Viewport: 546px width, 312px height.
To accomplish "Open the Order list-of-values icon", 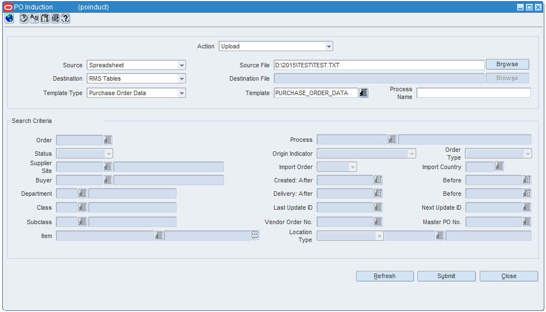I will (108, 140).
